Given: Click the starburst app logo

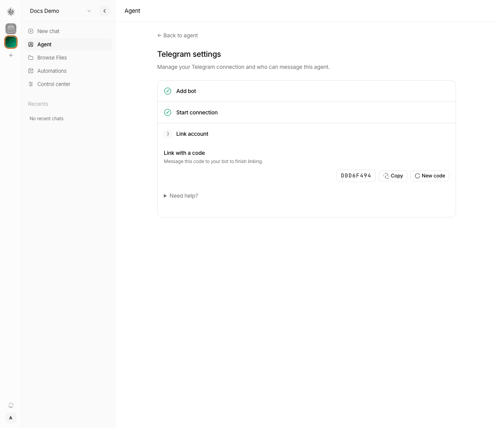Looking at the screenshot, I should coord(11,12).
